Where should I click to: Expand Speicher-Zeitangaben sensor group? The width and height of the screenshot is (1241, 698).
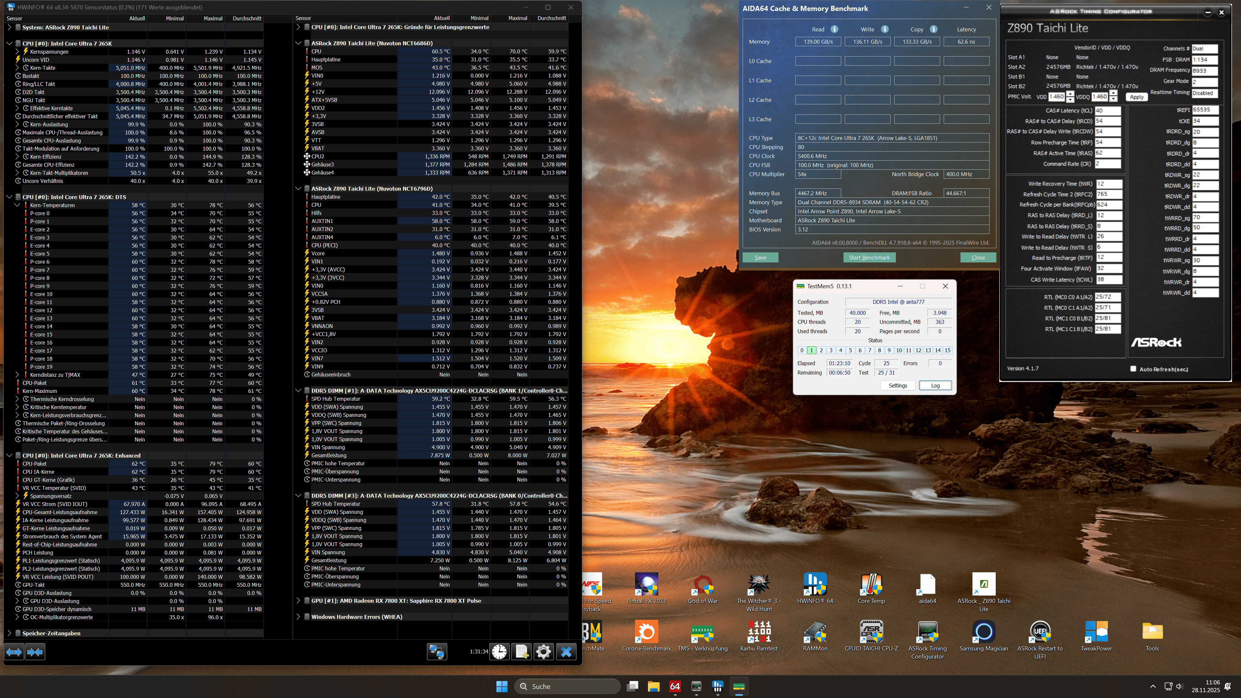[9, 633]
